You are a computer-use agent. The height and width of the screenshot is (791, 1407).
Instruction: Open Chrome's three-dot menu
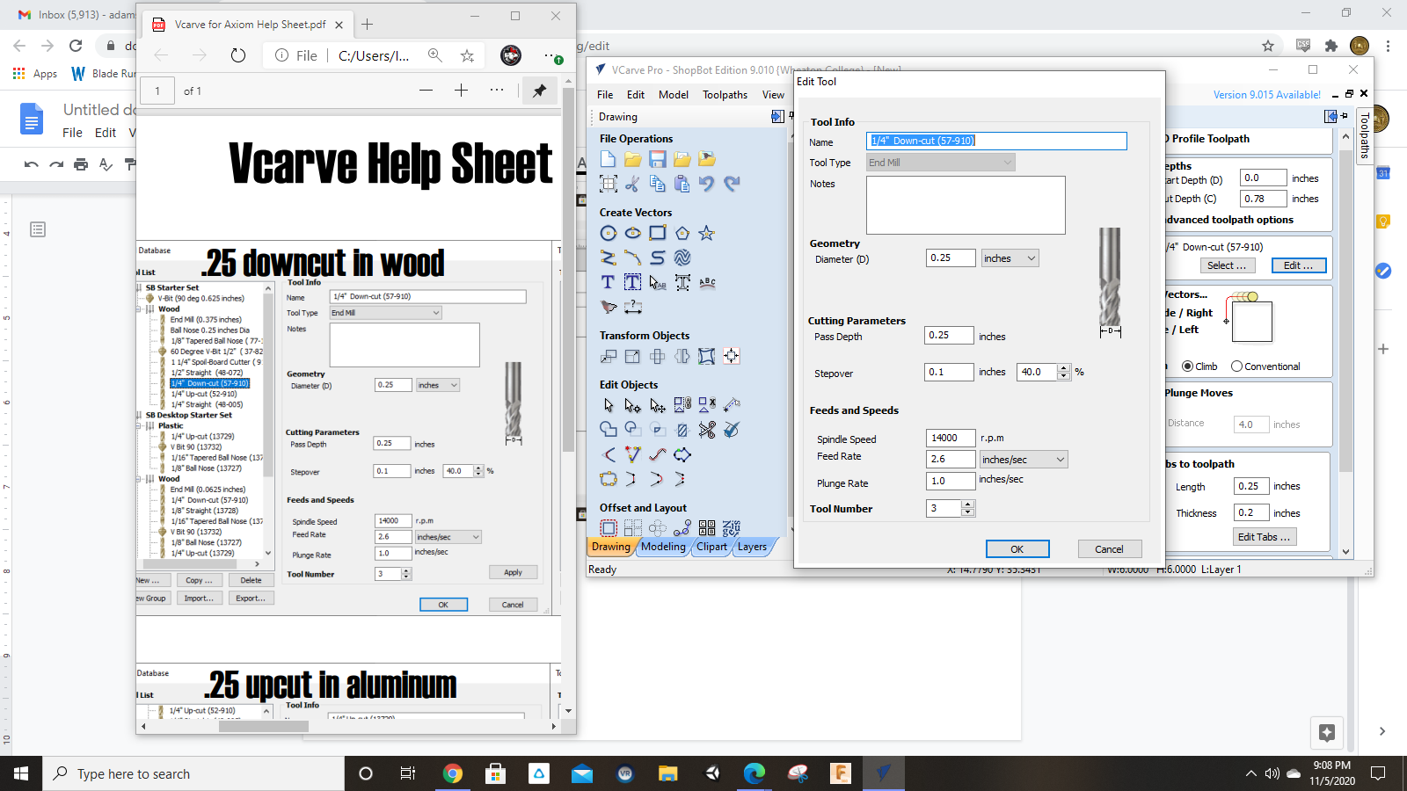(1388, 46)
